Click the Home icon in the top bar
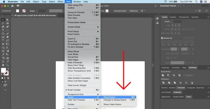This screenshot has width=210, height=109. (12, 6)
